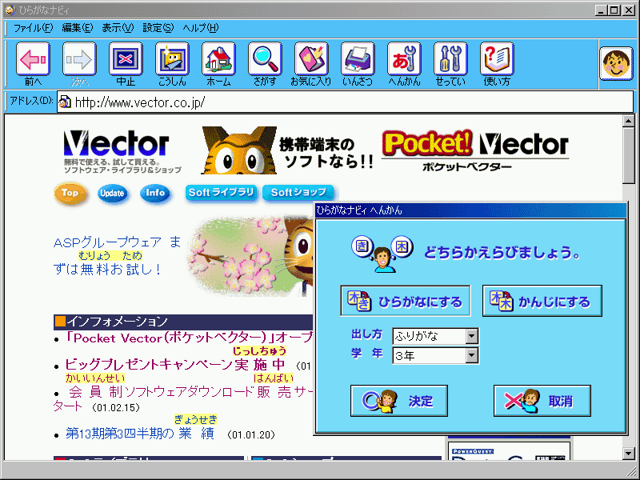640x480 pixels.
Task: Open the ファイル menu
Action: click(x=33, y=28)
